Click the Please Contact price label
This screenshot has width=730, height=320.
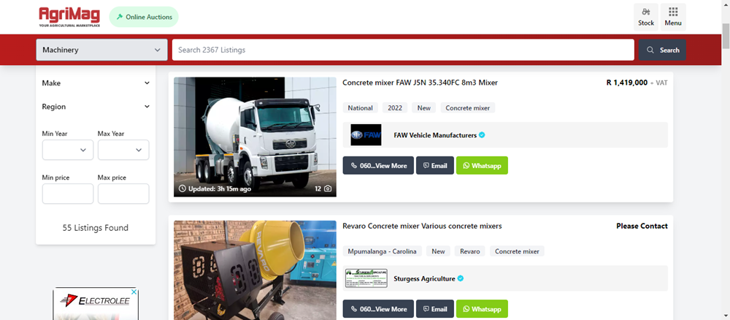click(x=642, y=226)
